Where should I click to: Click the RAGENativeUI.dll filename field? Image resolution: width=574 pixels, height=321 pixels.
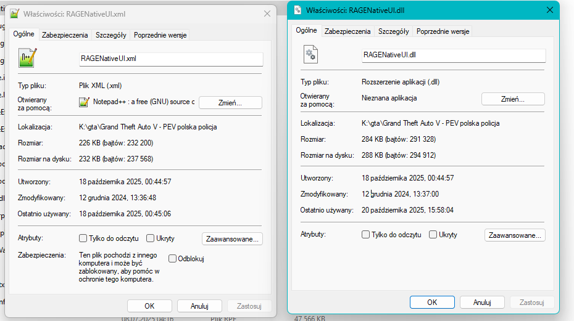pos(454,55)
